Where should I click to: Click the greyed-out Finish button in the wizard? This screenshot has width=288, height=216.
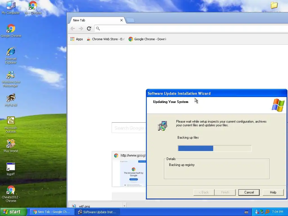(225, 192)
